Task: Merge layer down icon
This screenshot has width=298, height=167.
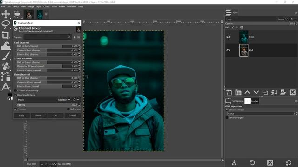Action: 274,92
